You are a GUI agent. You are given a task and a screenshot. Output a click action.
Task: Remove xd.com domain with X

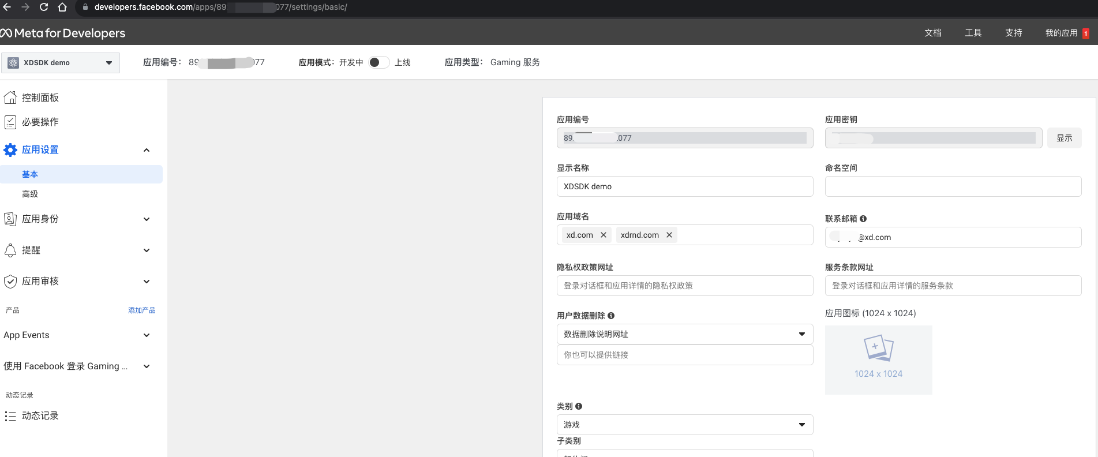(x=604, y=235)
